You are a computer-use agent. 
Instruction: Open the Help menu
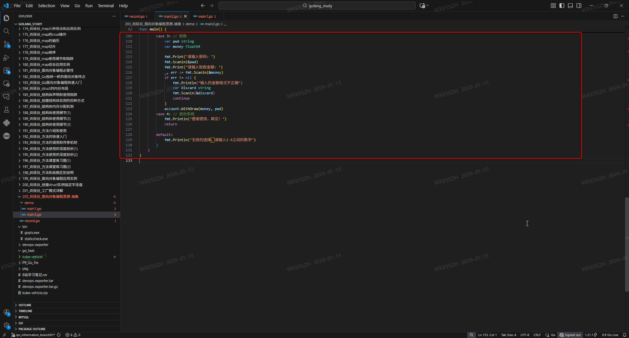coord(123,6)
